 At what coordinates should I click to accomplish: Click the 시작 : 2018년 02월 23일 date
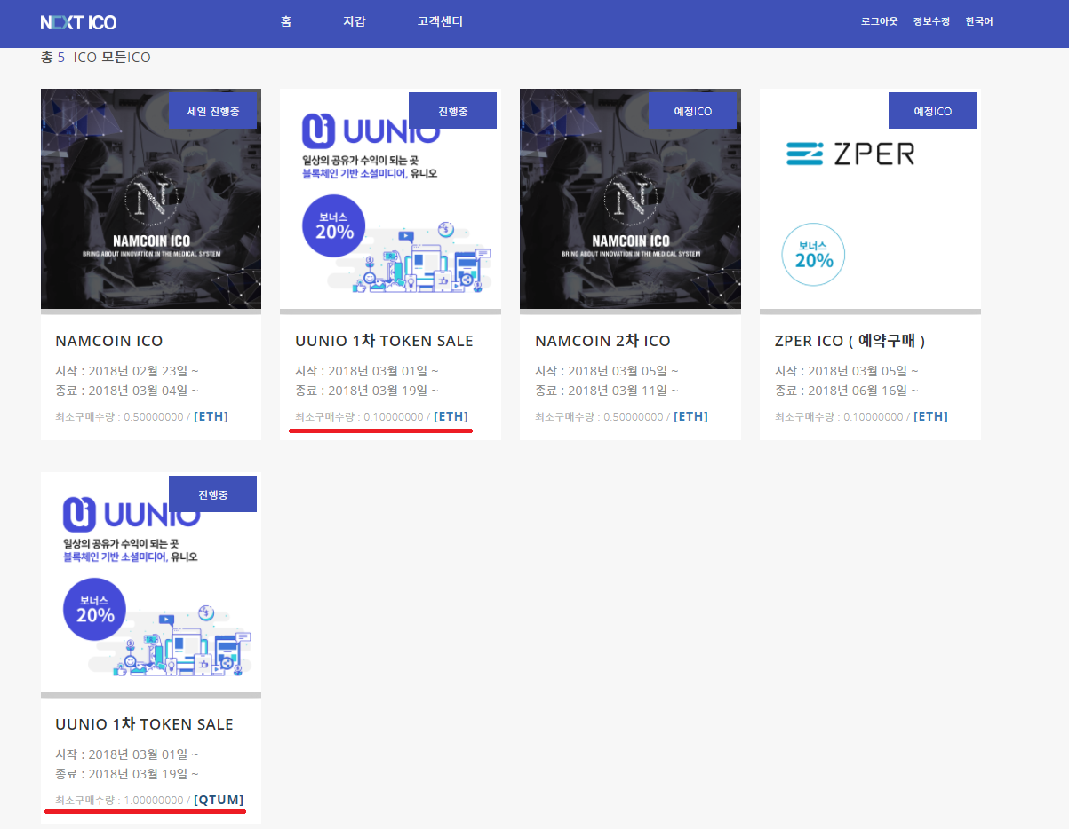127,370
